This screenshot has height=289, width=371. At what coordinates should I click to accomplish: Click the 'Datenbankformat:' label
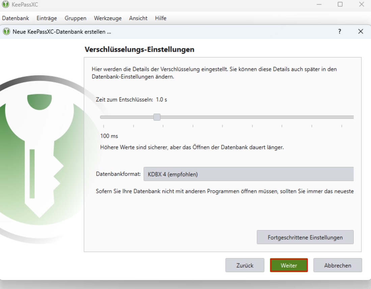click(x=118, y=174)
